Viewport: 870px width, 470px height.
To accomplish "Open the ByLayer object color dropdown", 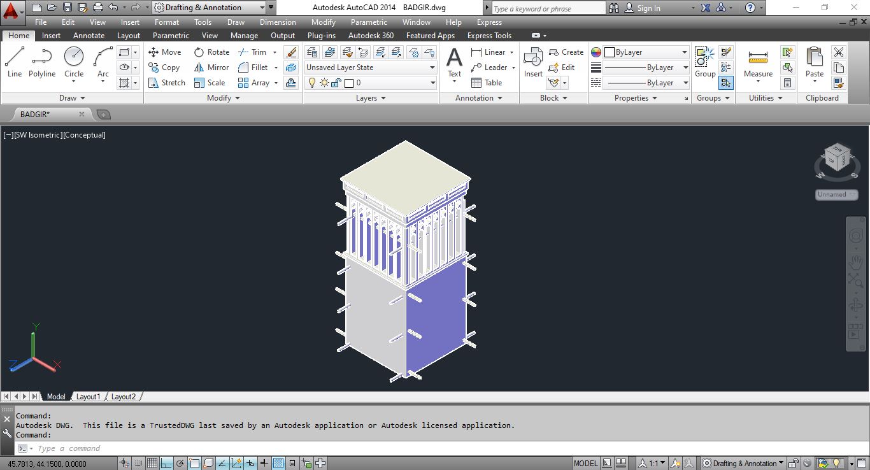I will tap(646, 52).
